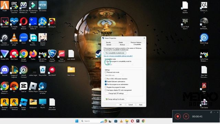
Task: Select the Paradox Launcher icon
Action: tap(4, 40)
